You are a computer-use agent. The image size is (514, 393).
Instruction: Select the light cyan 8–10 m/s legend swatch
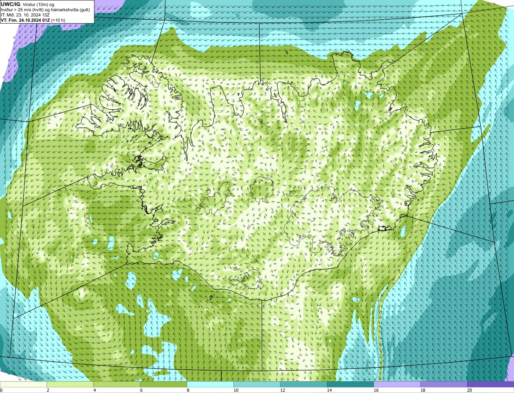(210, 384)
